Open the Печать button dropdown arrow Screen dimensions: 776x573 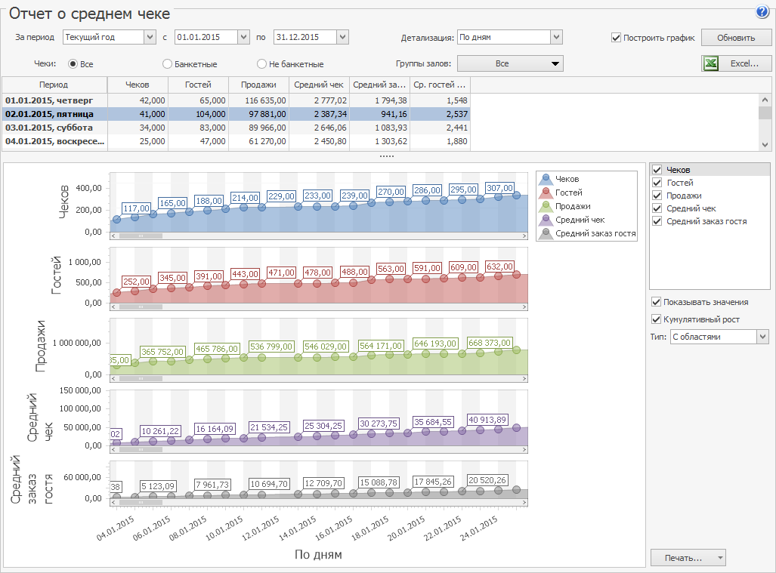point(719,559)
